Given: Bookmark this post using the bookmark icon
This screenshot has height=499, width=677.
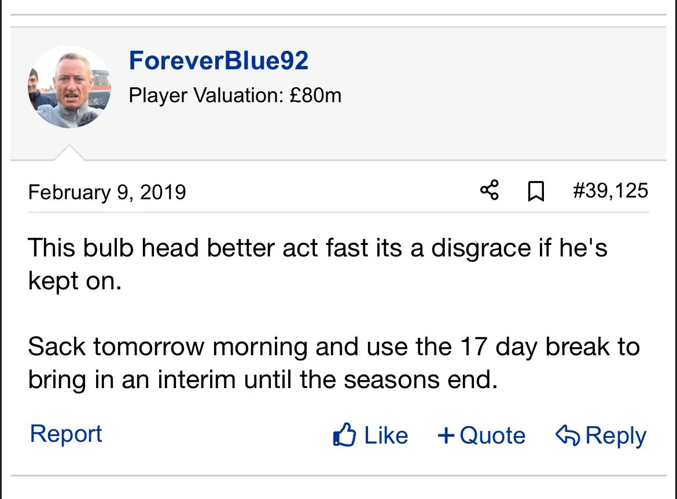Looking at the screenshot, I should point(536,192).
